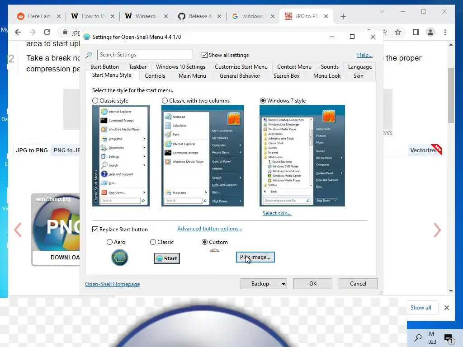
Task: Visit the Open-Shell Homepage link
Action: [113, 284]
